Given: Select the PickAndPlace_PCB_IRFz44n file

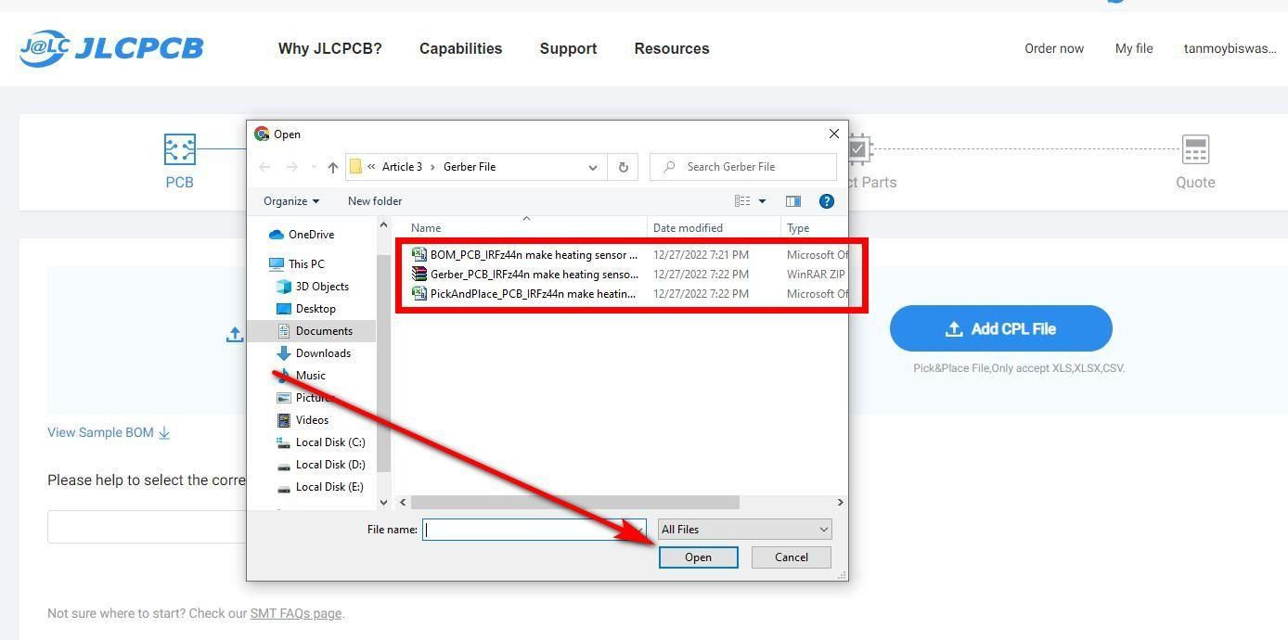Looking at the screenshot, I should click(525, 294).
